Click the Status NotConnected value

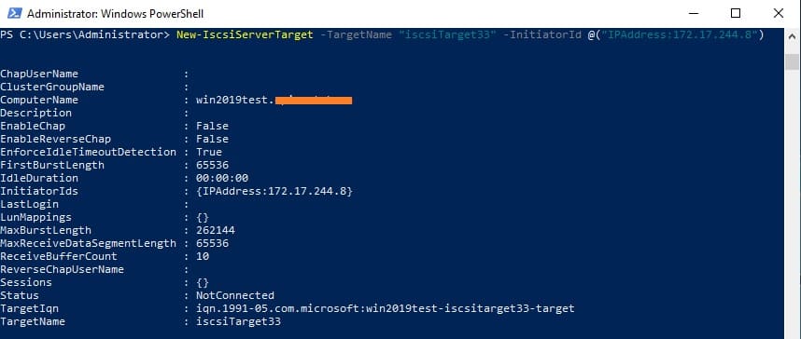(235, 295)
